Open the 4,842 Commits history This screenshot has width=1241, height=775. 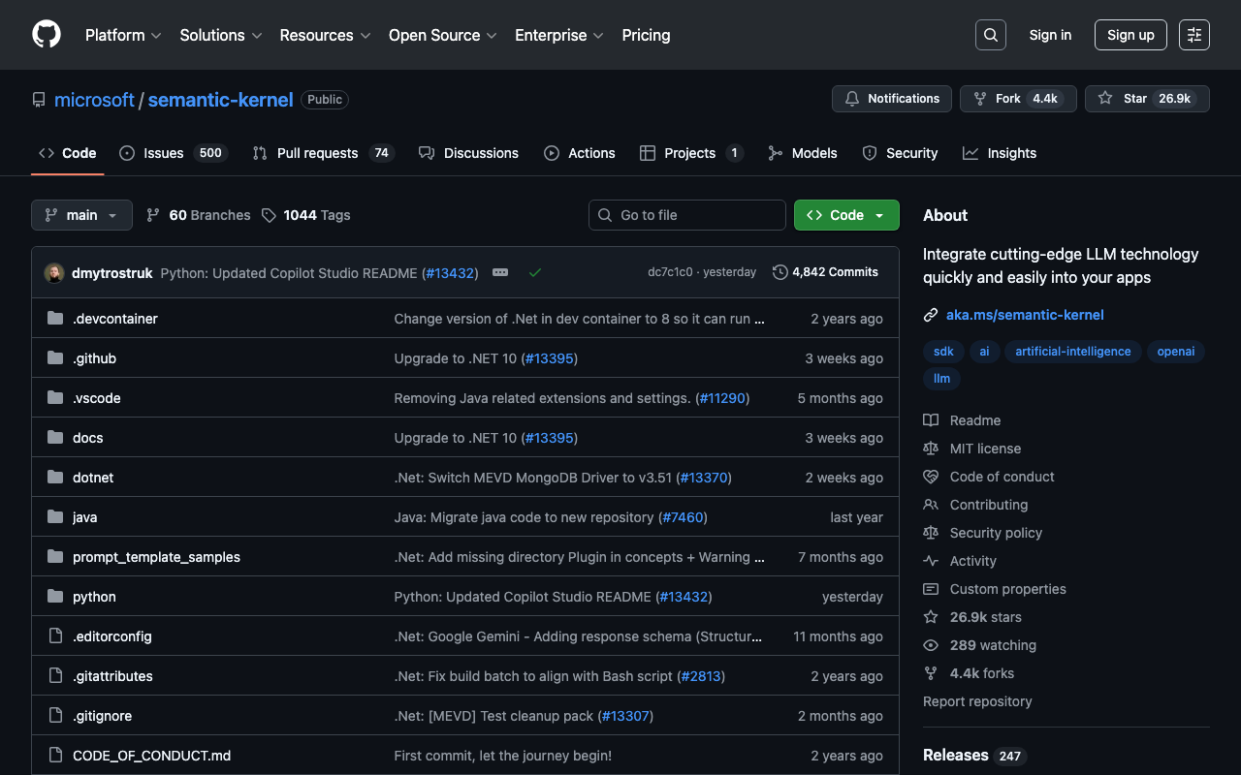[x=825, y=272]
